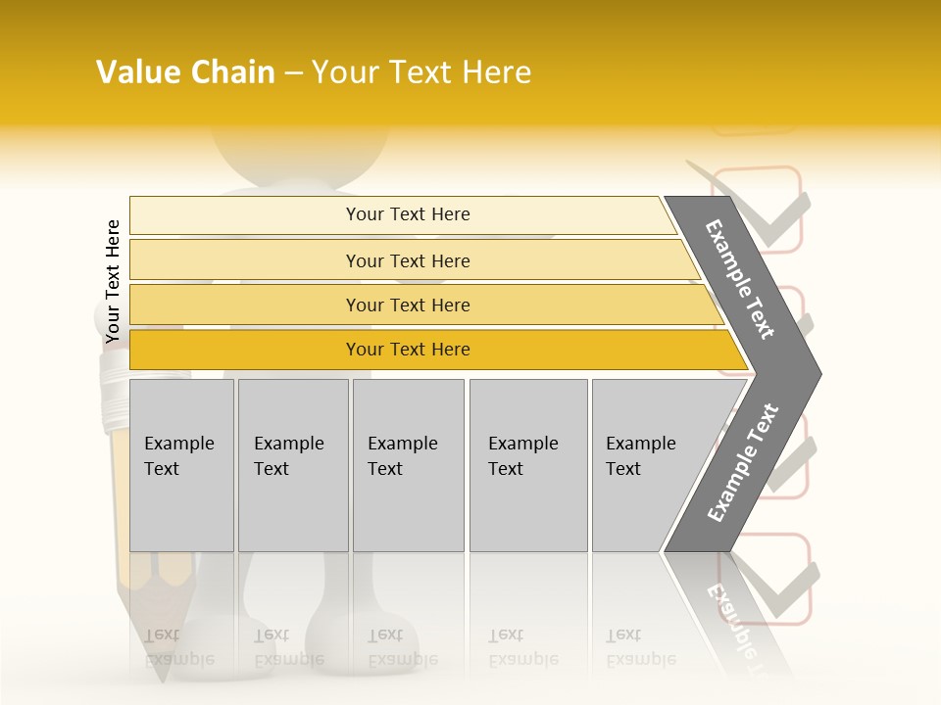Viewport: 941px width, 705px height.
Task: Select the second gray 'Example Text' box
Action: (293, 465)
